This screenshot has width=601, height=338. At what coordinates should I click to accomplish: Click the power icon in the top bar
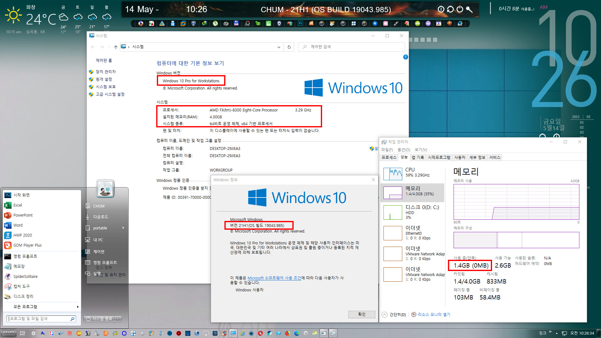pyautogui.click(x=460, y=9)
